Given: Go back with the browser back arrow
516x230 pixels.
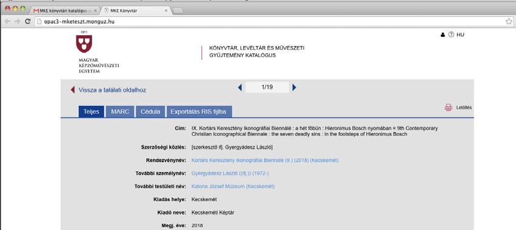Looking at the screenshot, I should (x=7, y=21).
